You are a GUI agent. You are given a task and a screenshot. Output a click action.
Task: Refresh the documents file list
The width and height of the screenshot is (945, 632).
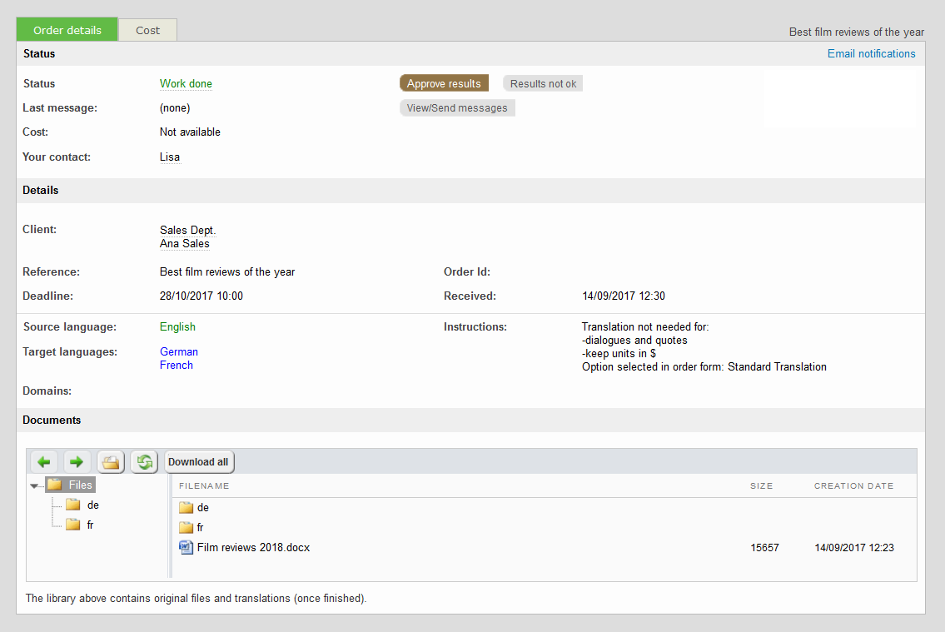(x=144, y=461)
